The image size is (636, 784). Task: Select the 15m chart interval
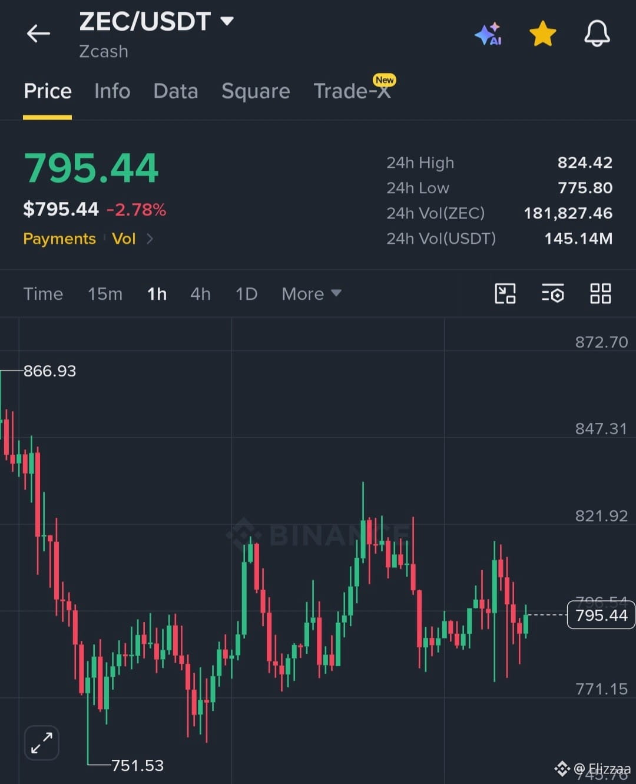point(105,294)
